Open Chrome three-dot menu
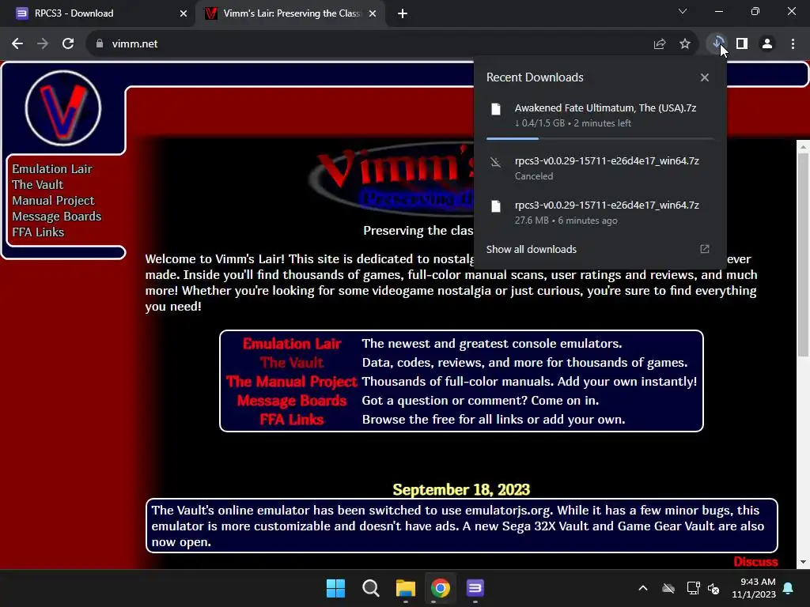This screenshot has width=810, height=607. [x=793, y=44]
